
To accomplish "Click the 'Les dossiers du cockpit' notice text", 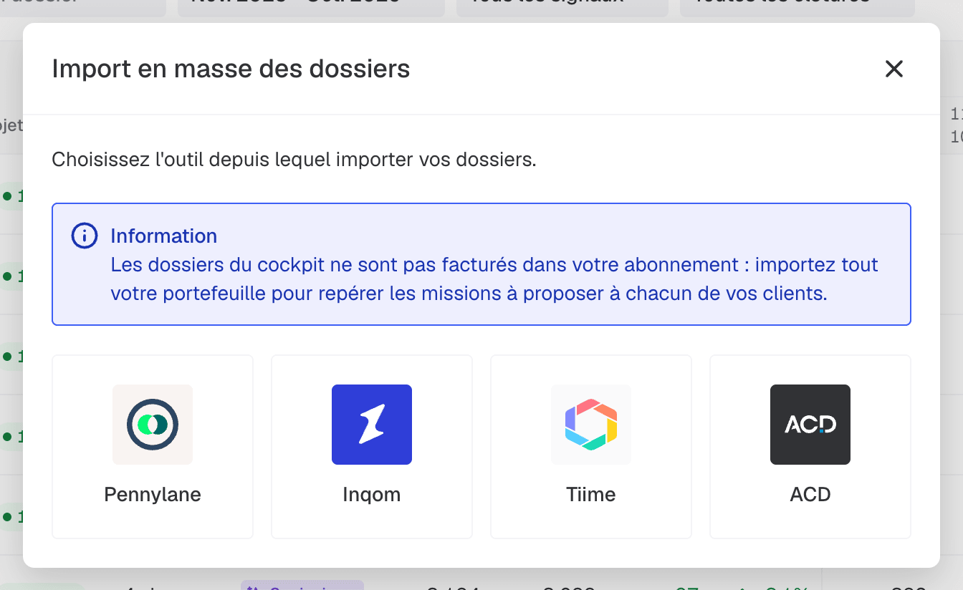I will tap(494, 279).
